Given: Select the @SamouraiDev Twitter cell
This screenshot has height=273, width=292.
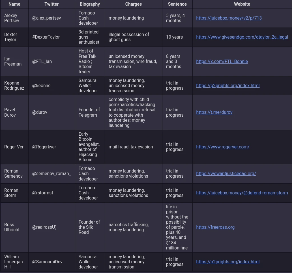Looking at the screenshot, I should point(47,262).
